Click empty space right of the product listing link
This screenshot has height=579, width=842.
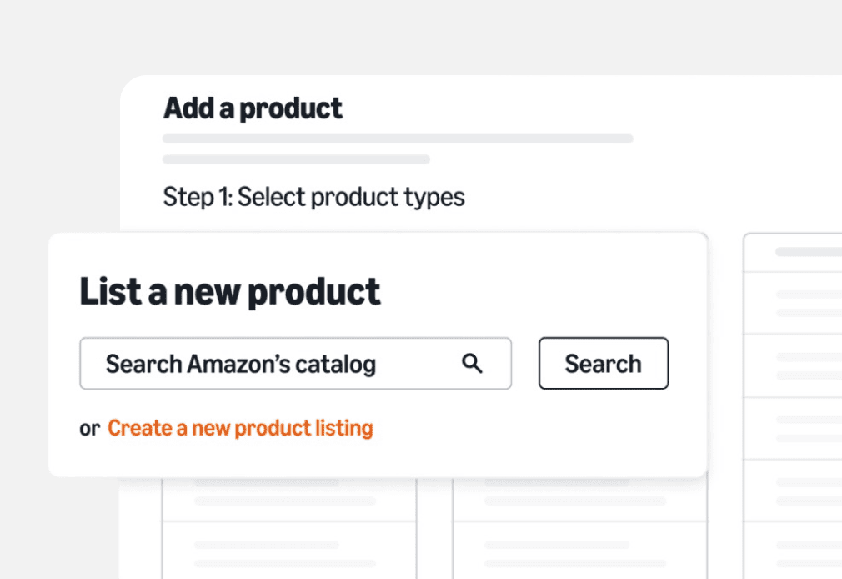(534, 429)
